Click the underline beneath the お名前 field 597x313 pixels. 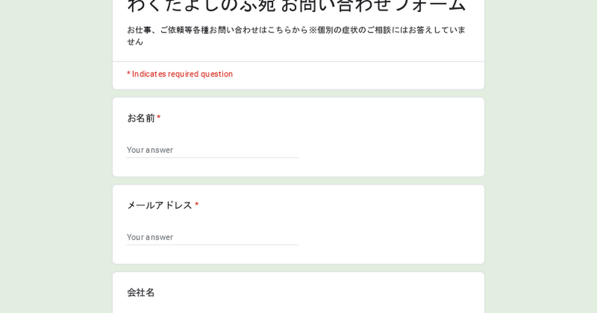pyautogui.click(x=212, y=157)
